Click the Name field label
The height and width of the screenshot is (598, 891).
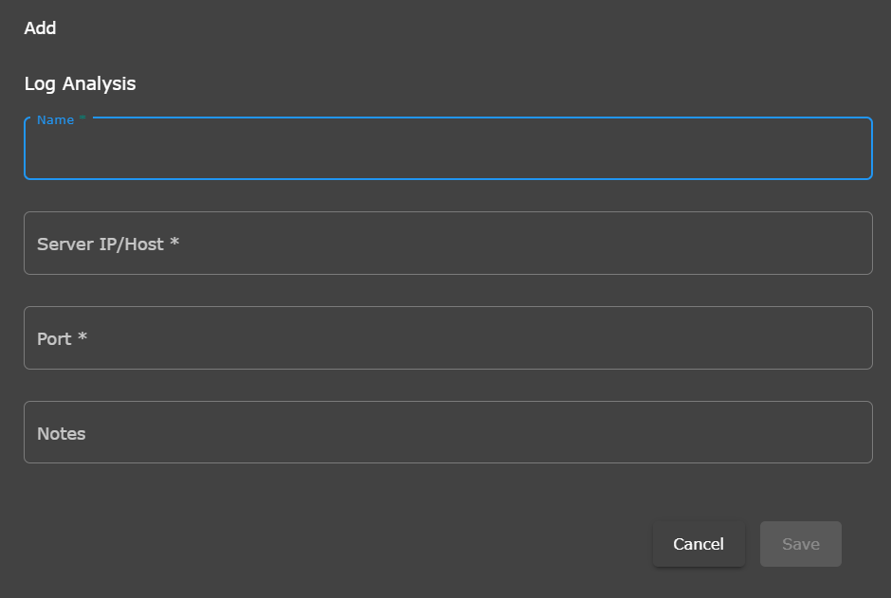tap(55, 119)
